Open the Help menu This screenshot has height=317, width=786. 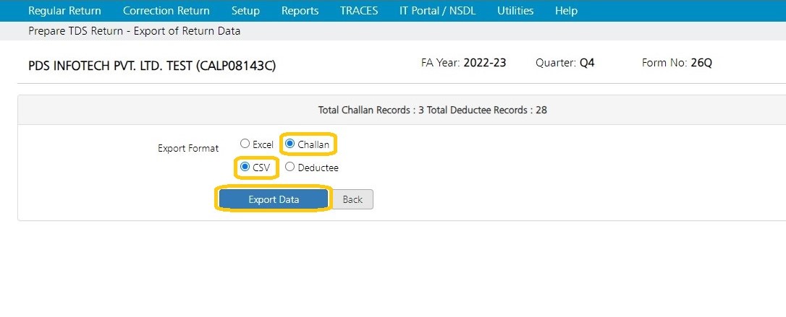[566, 11]
